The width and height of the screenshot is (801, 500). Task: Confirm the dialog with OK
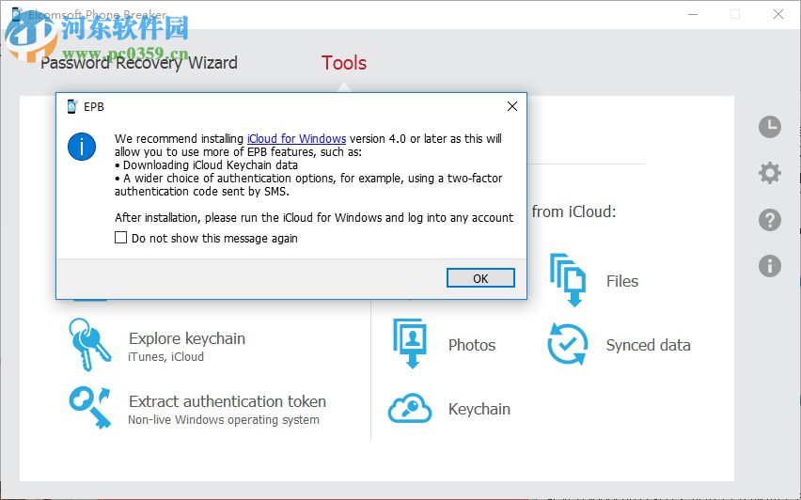click(x=480, y=278)
